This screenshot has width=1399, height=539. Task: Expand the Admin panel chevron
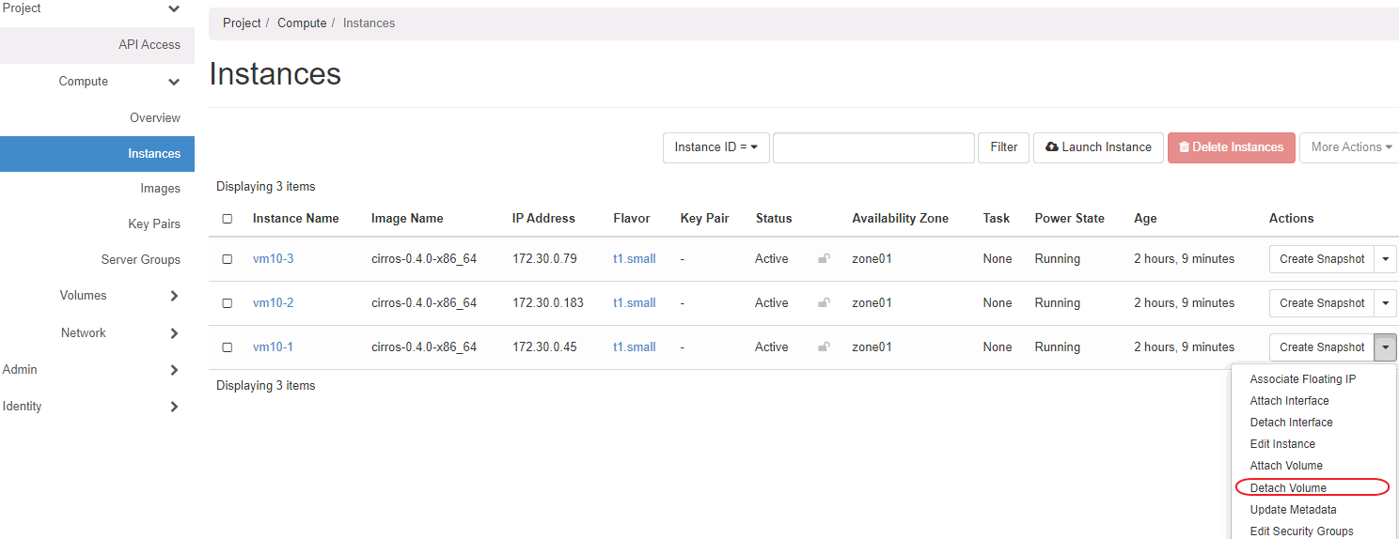174,370
